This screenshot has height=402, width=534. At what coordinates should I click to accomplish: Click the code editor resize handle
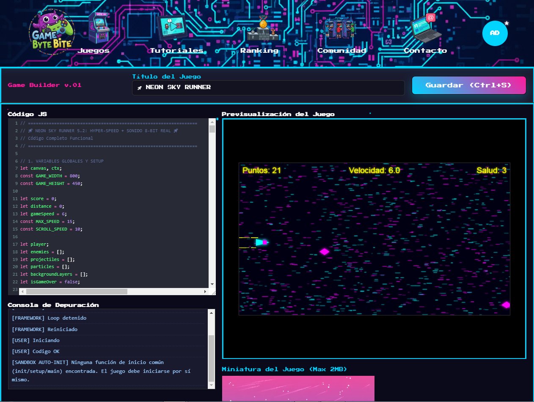tap(213, 292)
